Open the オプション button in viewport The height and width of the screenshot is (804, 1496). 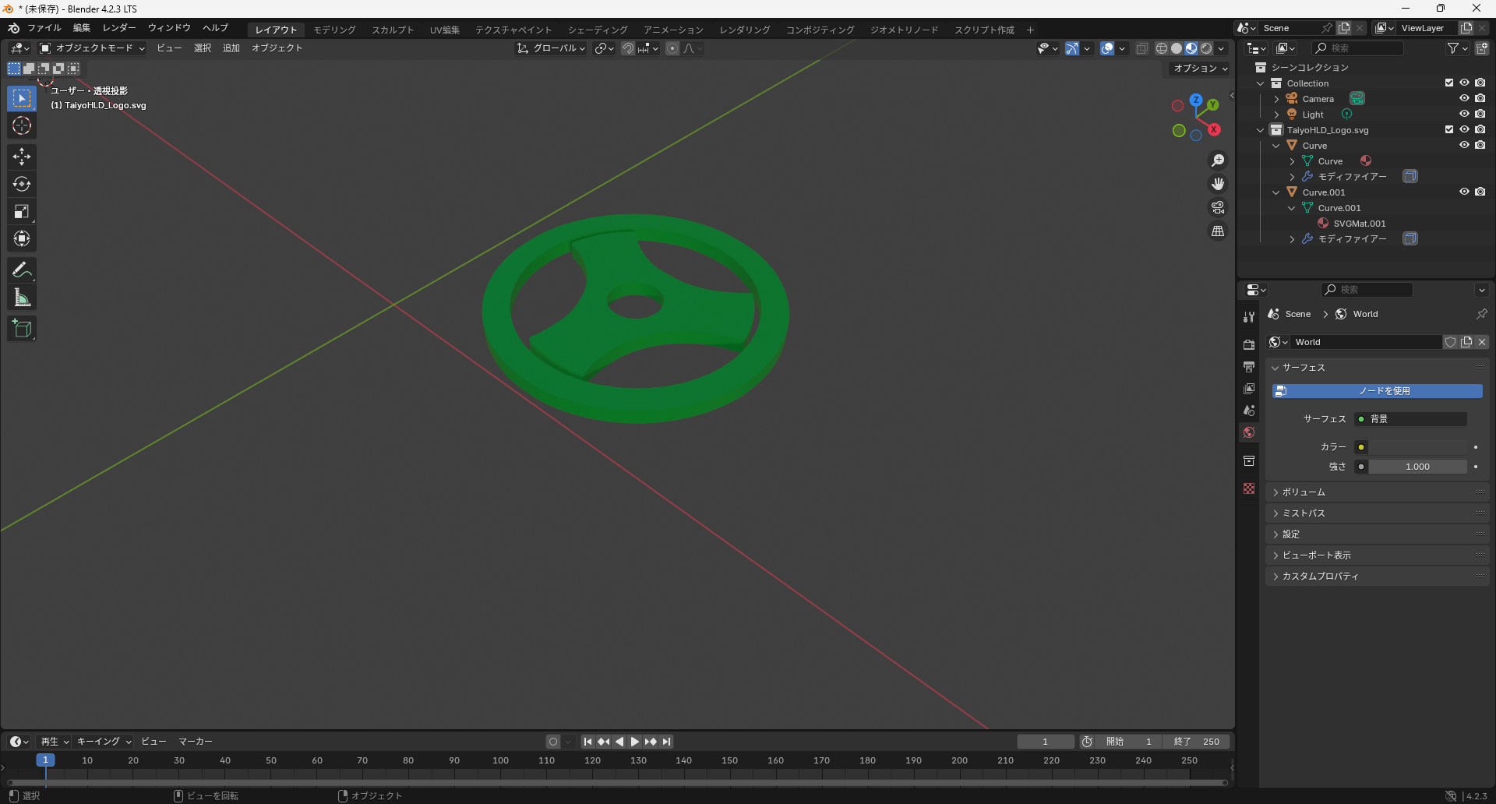coord(1200,69)
